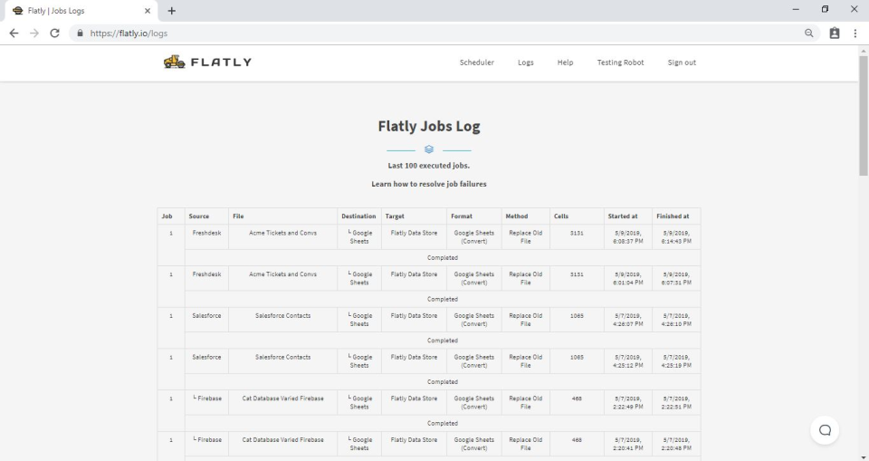The width and height of the screenshot is (869, 461).
Task: Open the Help menu item
Action: coord(565,62)
